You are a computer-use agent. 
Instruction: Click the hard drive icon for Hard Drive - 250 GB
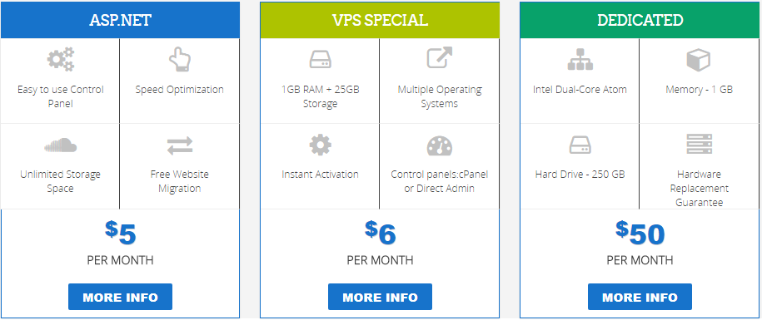click(580, 145)
